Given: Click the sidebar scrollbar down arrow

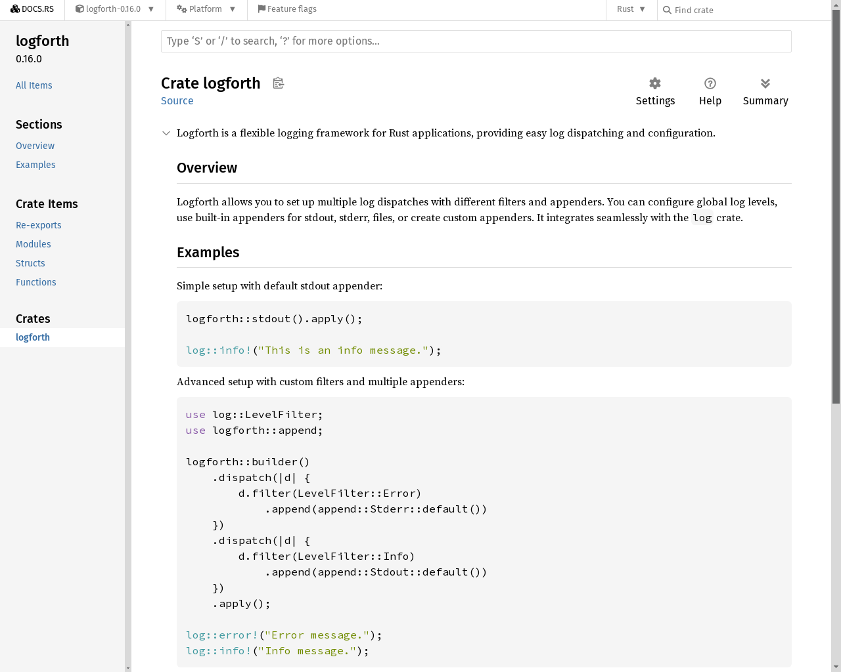Looking at the screenshot, I should point(128,668).
